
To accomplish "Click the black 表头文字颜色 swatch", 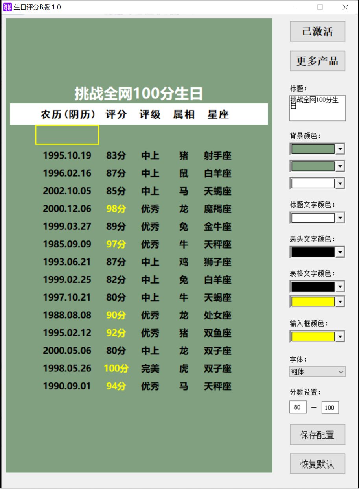I will (x=313, y=252).
